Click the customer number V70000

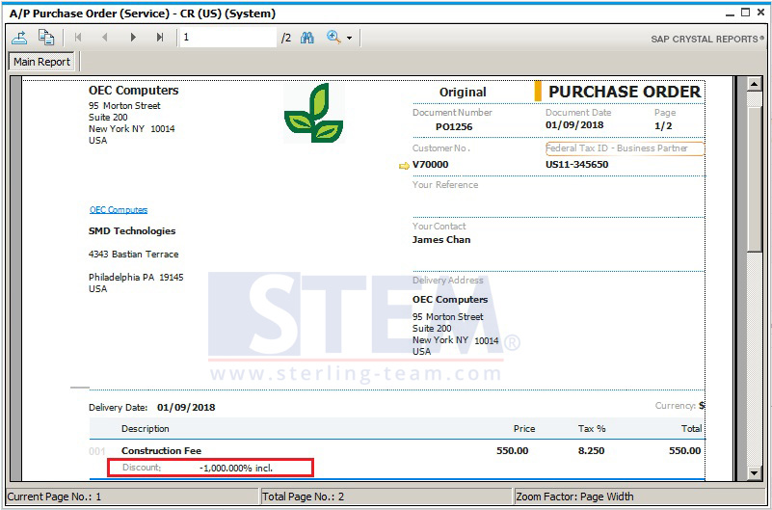click(430, 165)
